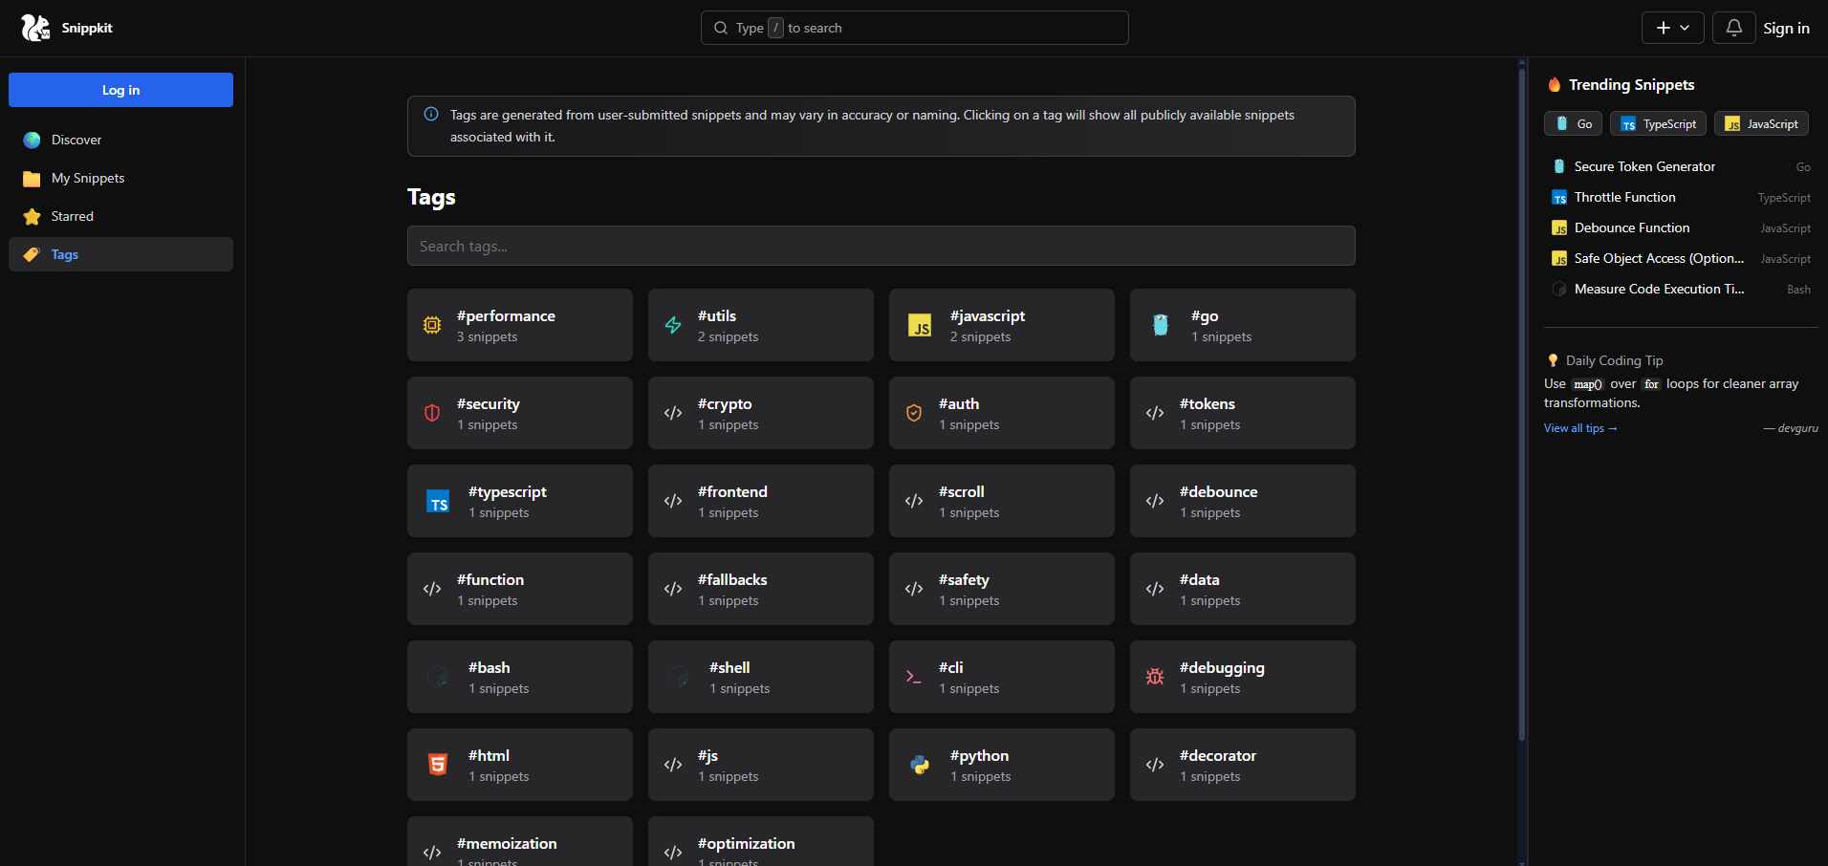This screenshot has width=1828, height=866.
Task: Click into the Search tags field
Action: 881,246
